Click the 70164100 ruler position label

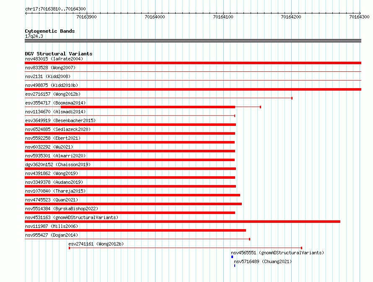pos(223,17)
